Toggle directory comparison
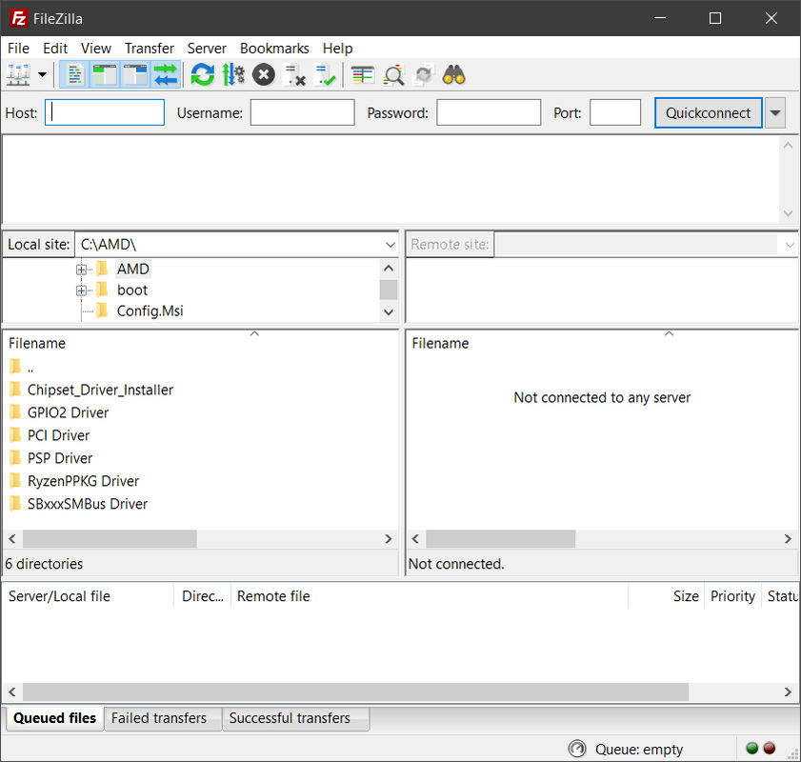This screenshot has height=762, width=801. coord(394,75)
